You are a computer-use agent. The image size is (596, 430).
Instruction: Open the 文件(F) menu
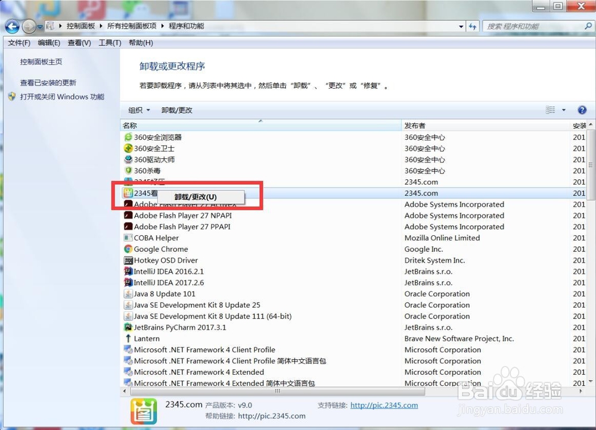pyautogui.click(x=19, y=42)
